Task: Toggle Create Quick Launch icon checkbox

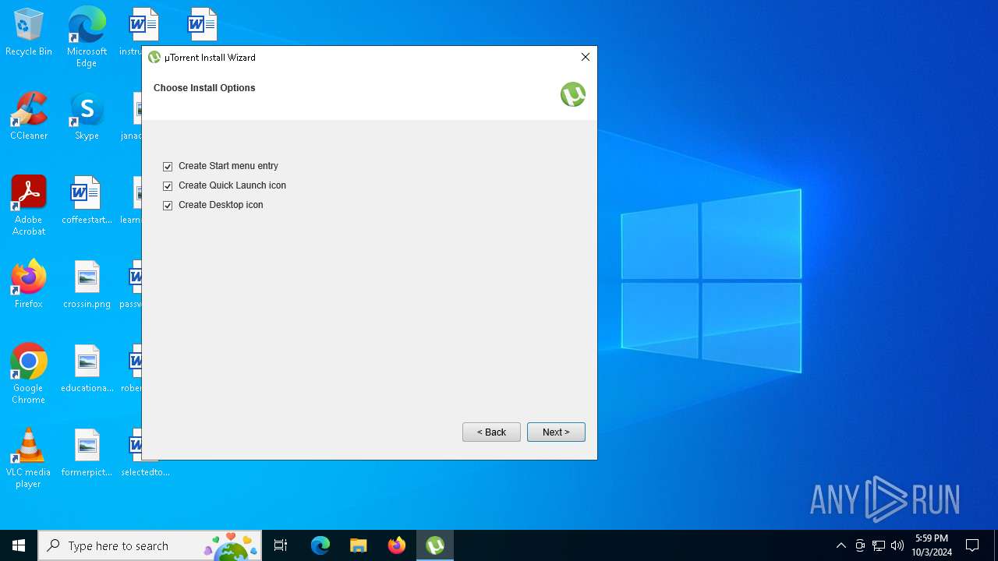Action: (168, 186)
